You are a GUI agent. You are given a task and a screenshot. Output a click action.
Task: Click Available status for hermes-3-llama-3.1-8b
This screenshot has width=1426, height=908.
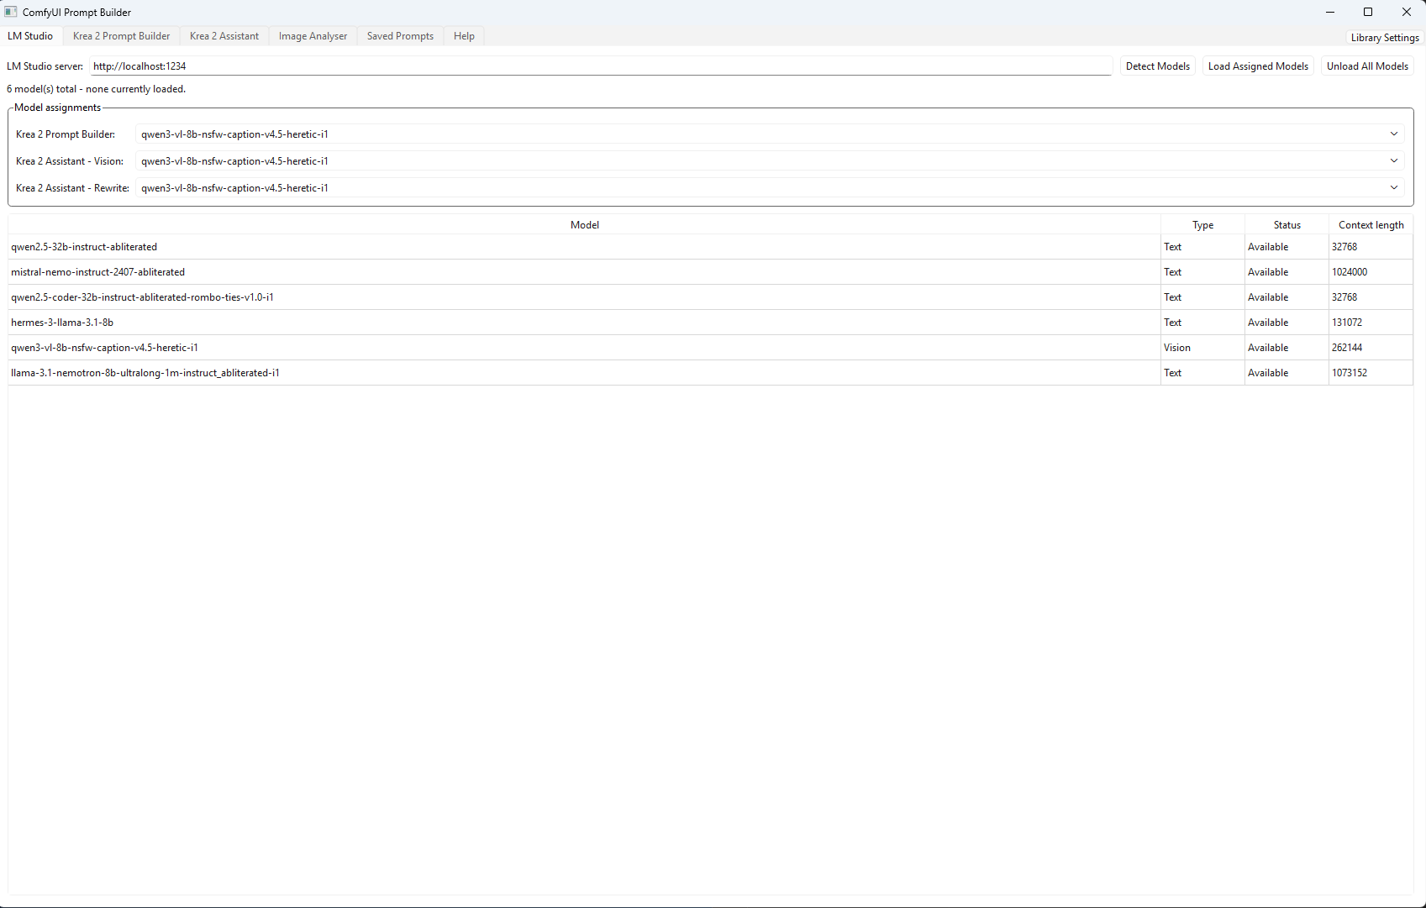(x=1287, y=323)
